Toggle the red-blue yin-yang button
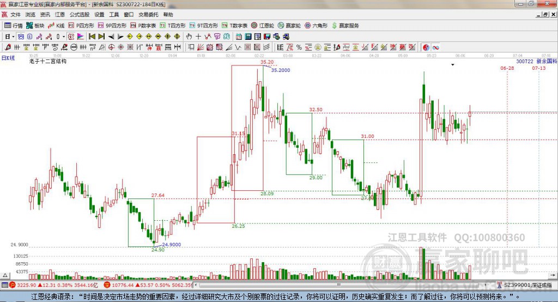Screen dimensions: 558x302 427,47
